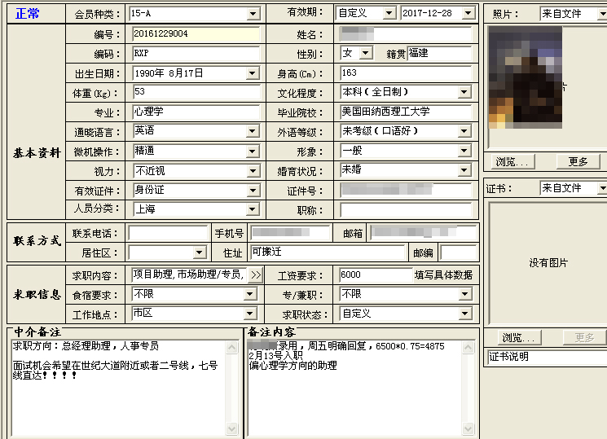Open the 出生日期 date dropdown
Screen dimensions: 607x439
pos(252,73)
